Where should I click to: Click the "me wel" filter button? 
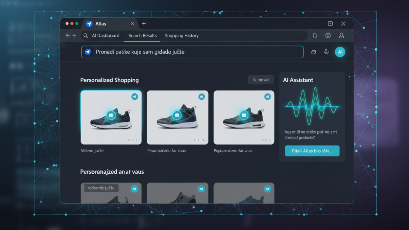point(261,80)
